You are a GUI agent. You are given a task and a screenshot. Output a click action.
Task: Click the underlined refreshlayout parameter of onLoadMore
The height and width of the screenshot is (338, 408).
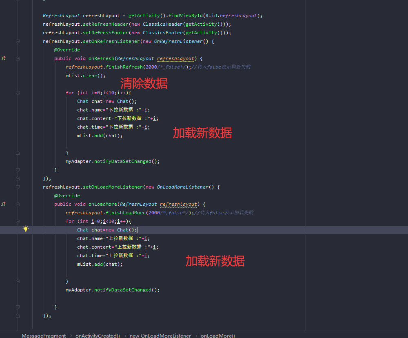178,205
